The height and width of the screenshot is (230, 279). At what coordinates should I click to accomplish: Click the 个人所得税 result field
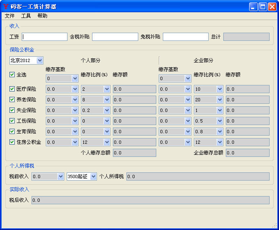[198, 176]
